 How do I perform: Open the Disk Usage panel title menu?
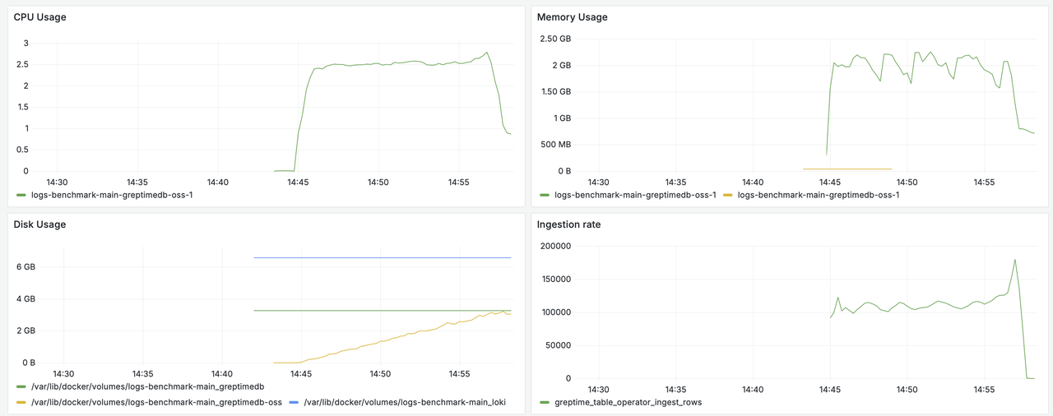pyautogui.click(x=39, y=224)
